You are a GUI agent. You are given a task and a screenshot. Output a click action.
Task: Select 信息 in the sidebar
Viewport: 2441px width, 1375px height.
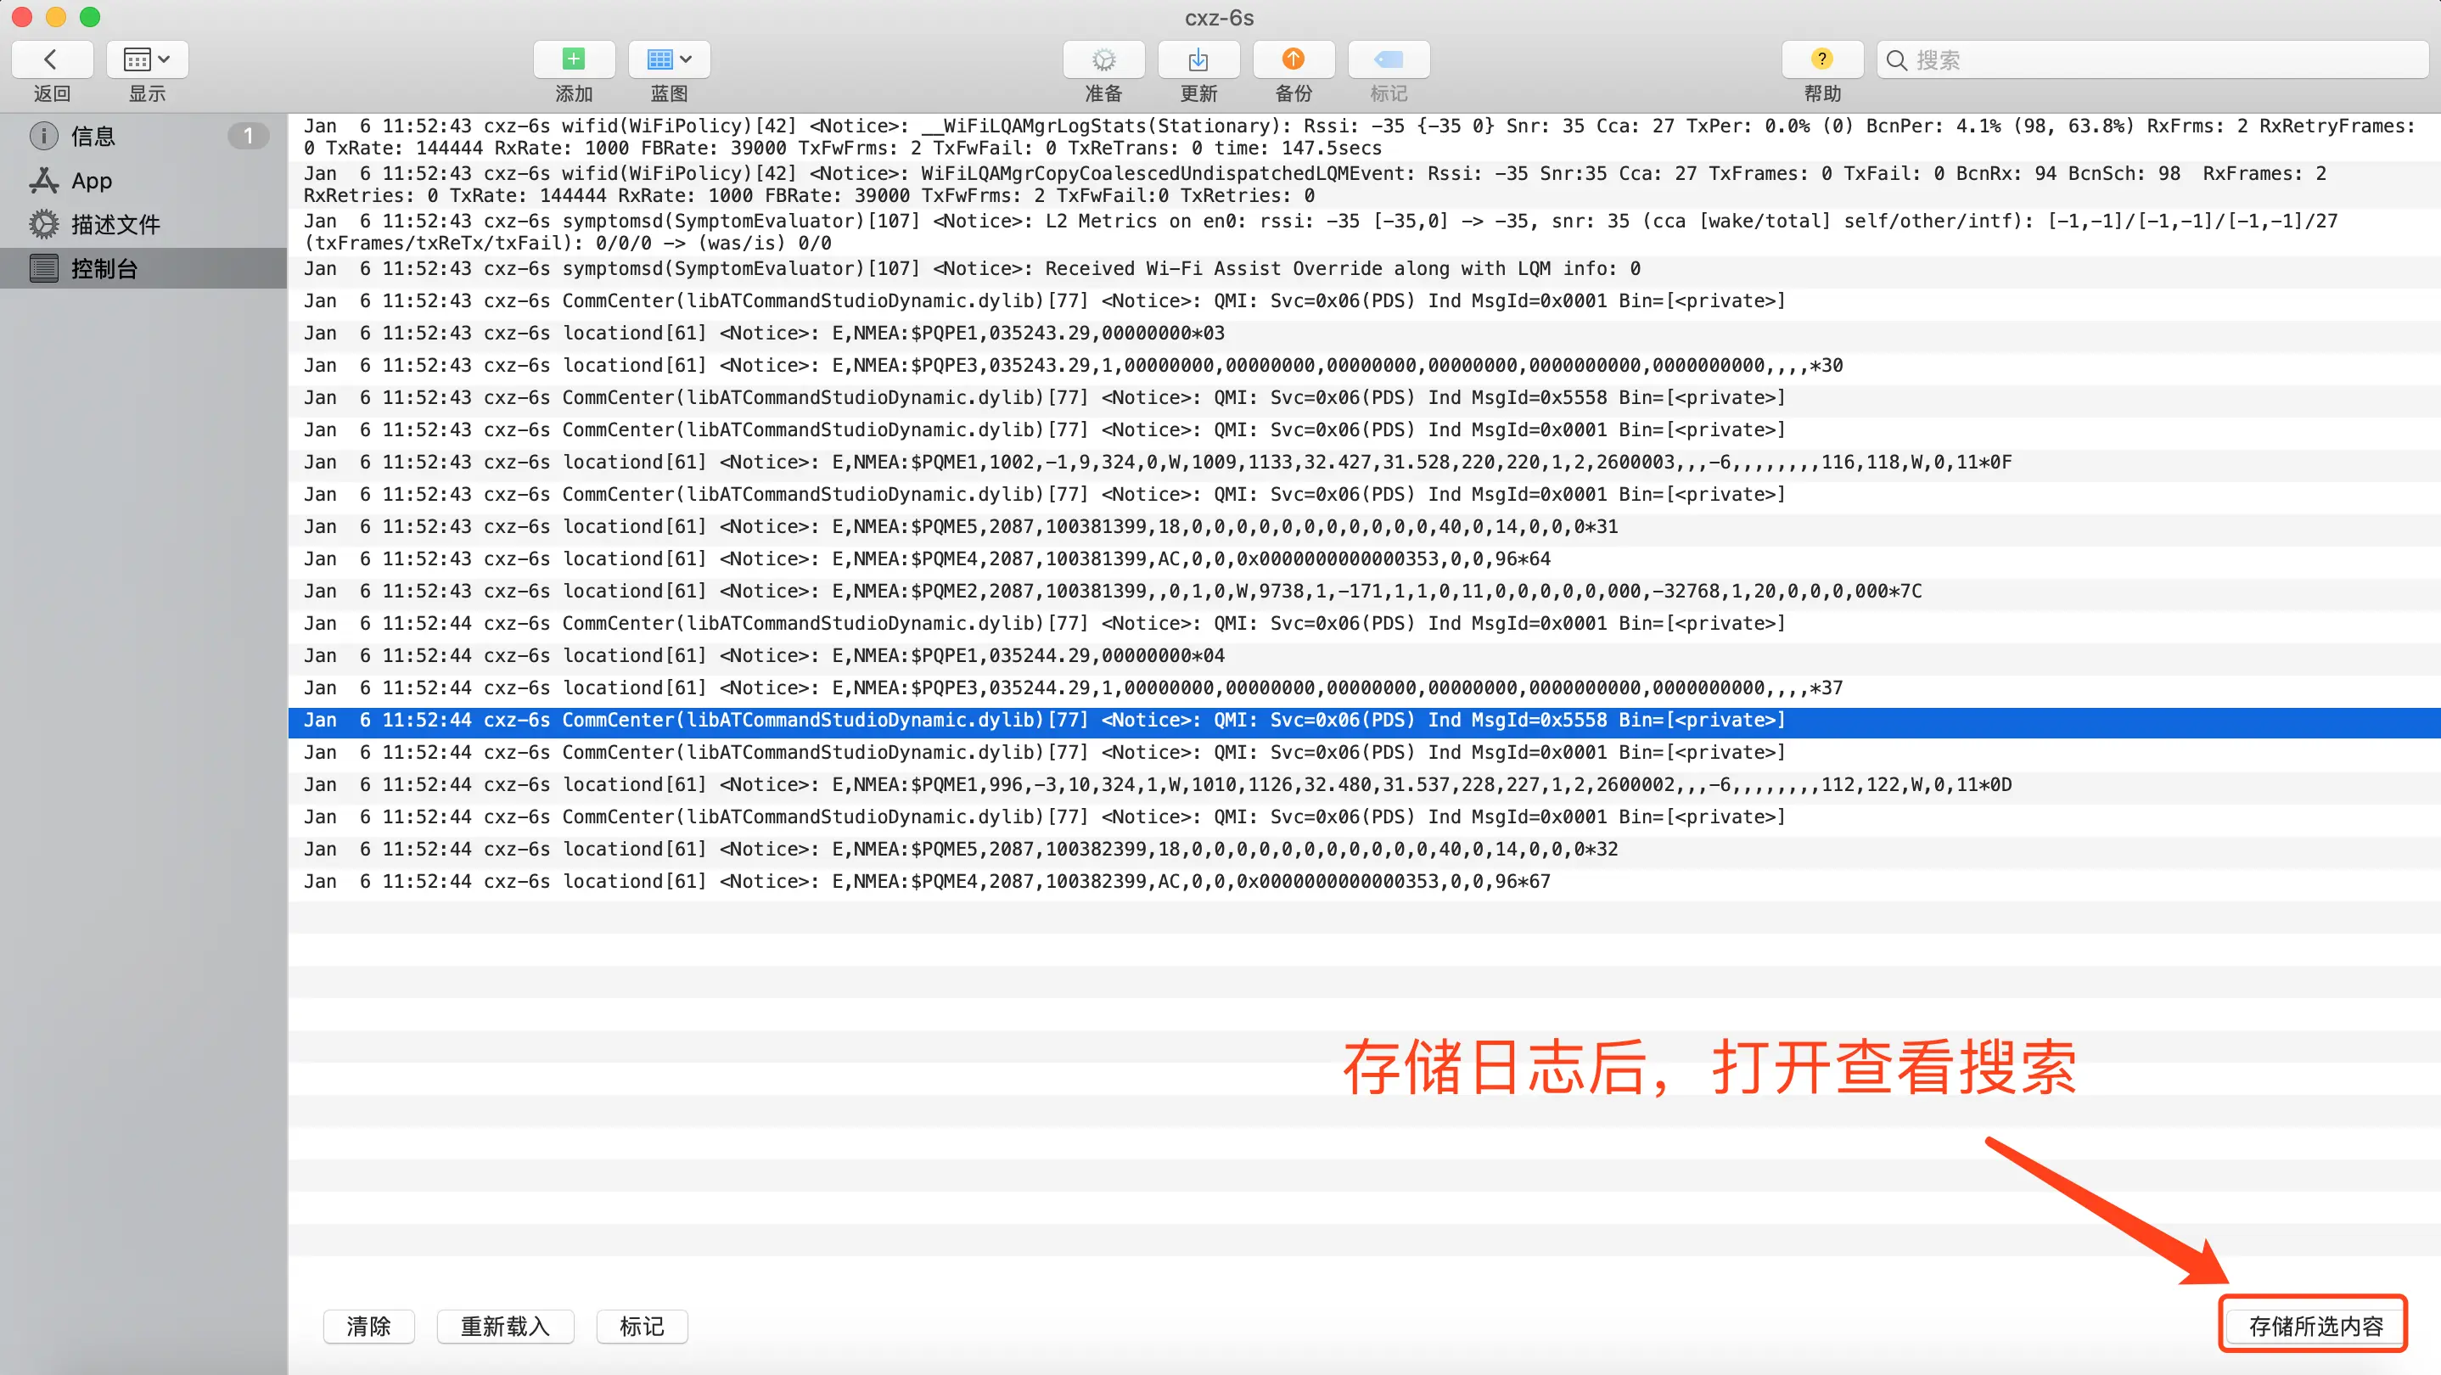tap(93, 137)
